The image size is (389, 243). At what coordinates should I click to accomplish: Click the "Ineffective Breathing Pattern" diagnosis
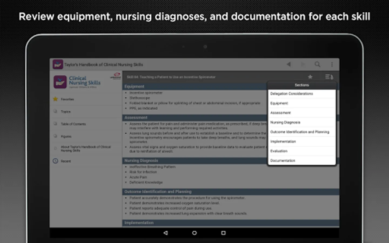tap(152, 167)
